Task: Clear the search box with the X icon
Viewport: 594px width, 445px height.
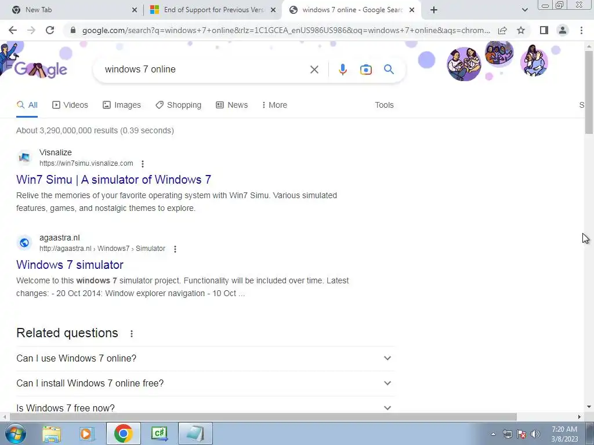Action: 314,70
